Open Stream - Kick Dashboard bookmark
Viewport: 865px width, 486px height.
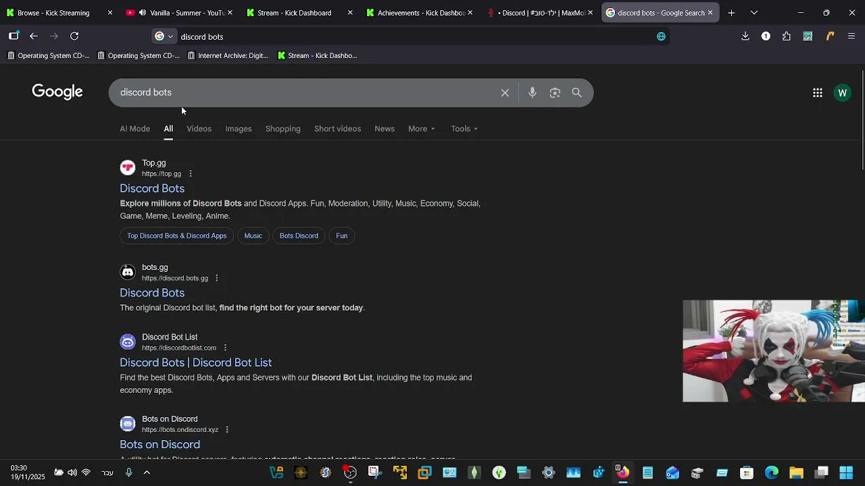point(317,55)
